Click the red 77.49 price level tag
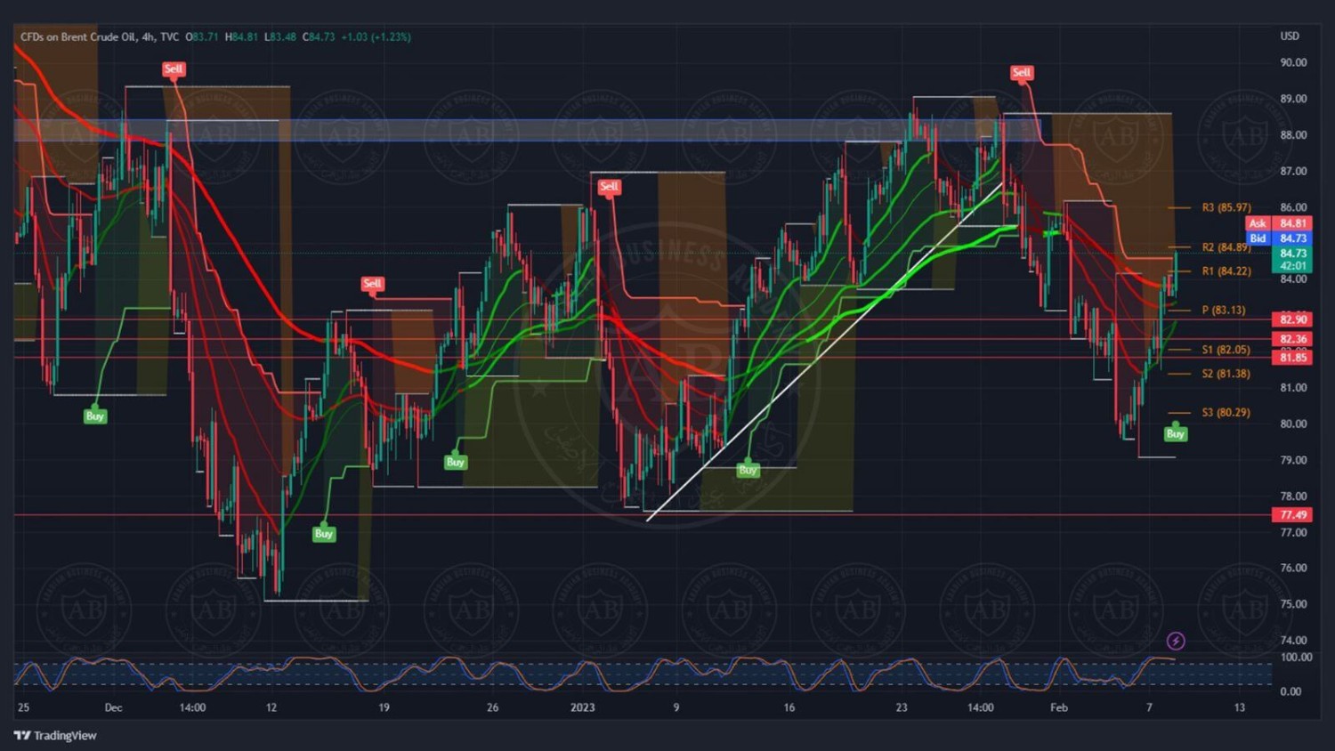The height and width of the screenshot is (751, 1335). 1292,515
